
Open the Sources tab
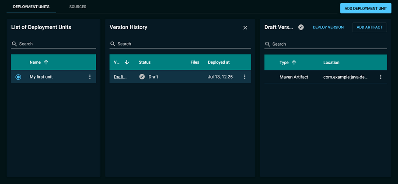pyautogui.click(x=78, y=7)
